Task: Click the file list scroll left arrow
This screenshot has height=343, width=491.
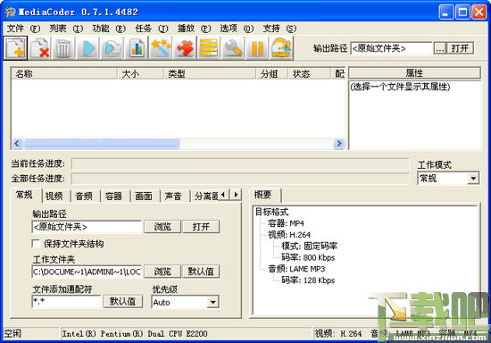Action: point(17,144)
